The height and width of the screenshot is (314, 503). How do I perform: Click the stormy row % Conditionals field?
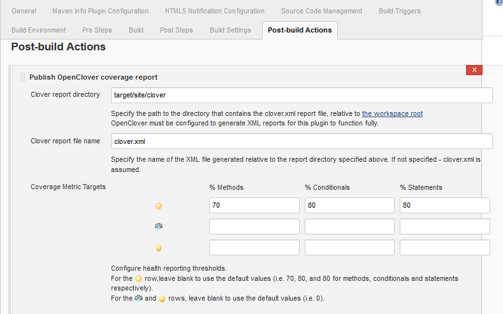point(349,226)
